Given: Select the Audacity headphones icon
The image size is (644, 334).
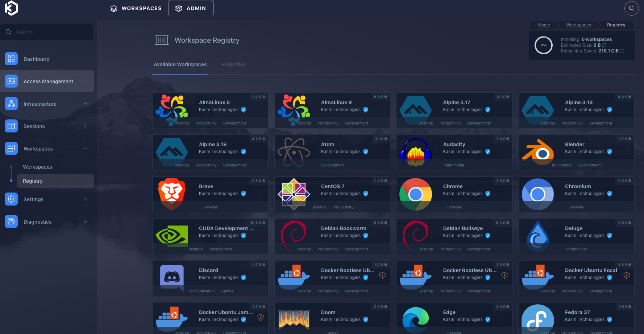Looking at the screenshot, I should tap(416, 152).
